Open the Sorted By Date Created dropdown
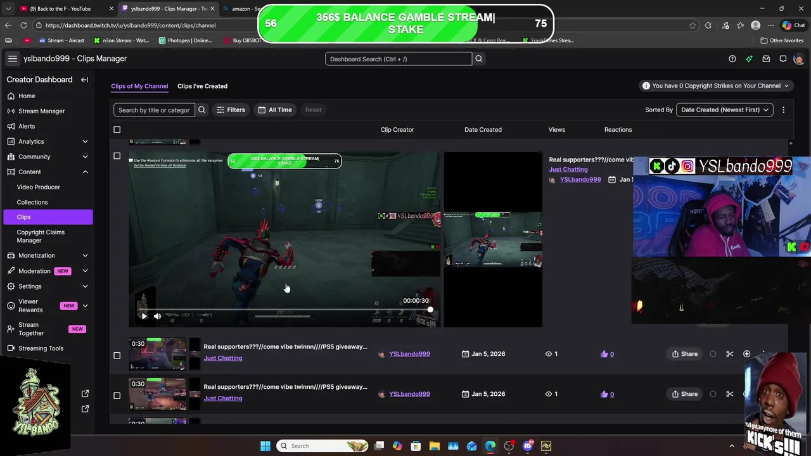This screenshot has height=456, width=811. [x=725, y=110]
